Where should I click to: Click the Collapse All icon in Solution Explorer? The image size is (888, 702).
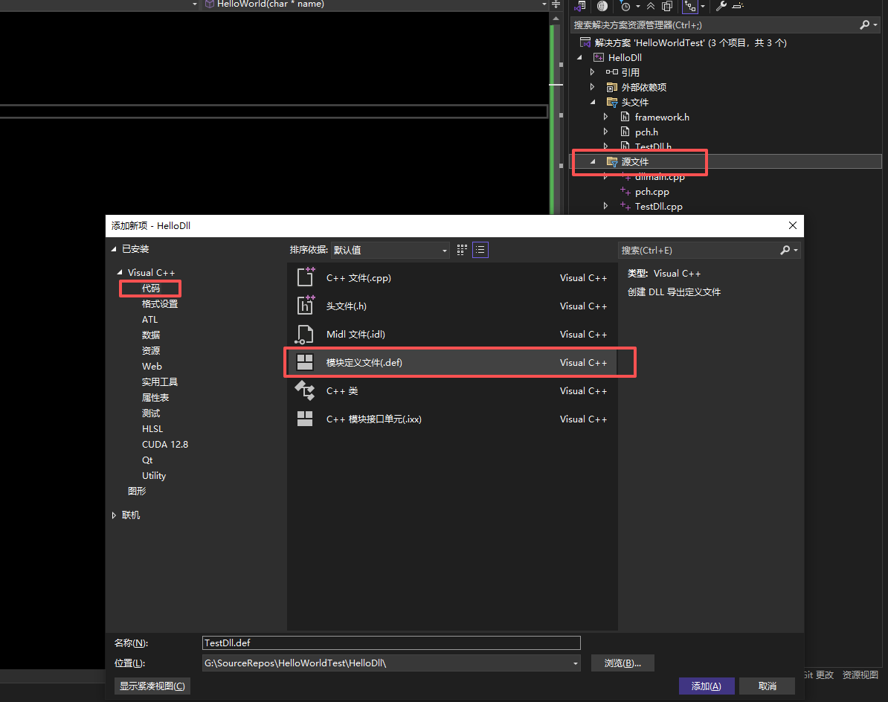click(651, 6)
